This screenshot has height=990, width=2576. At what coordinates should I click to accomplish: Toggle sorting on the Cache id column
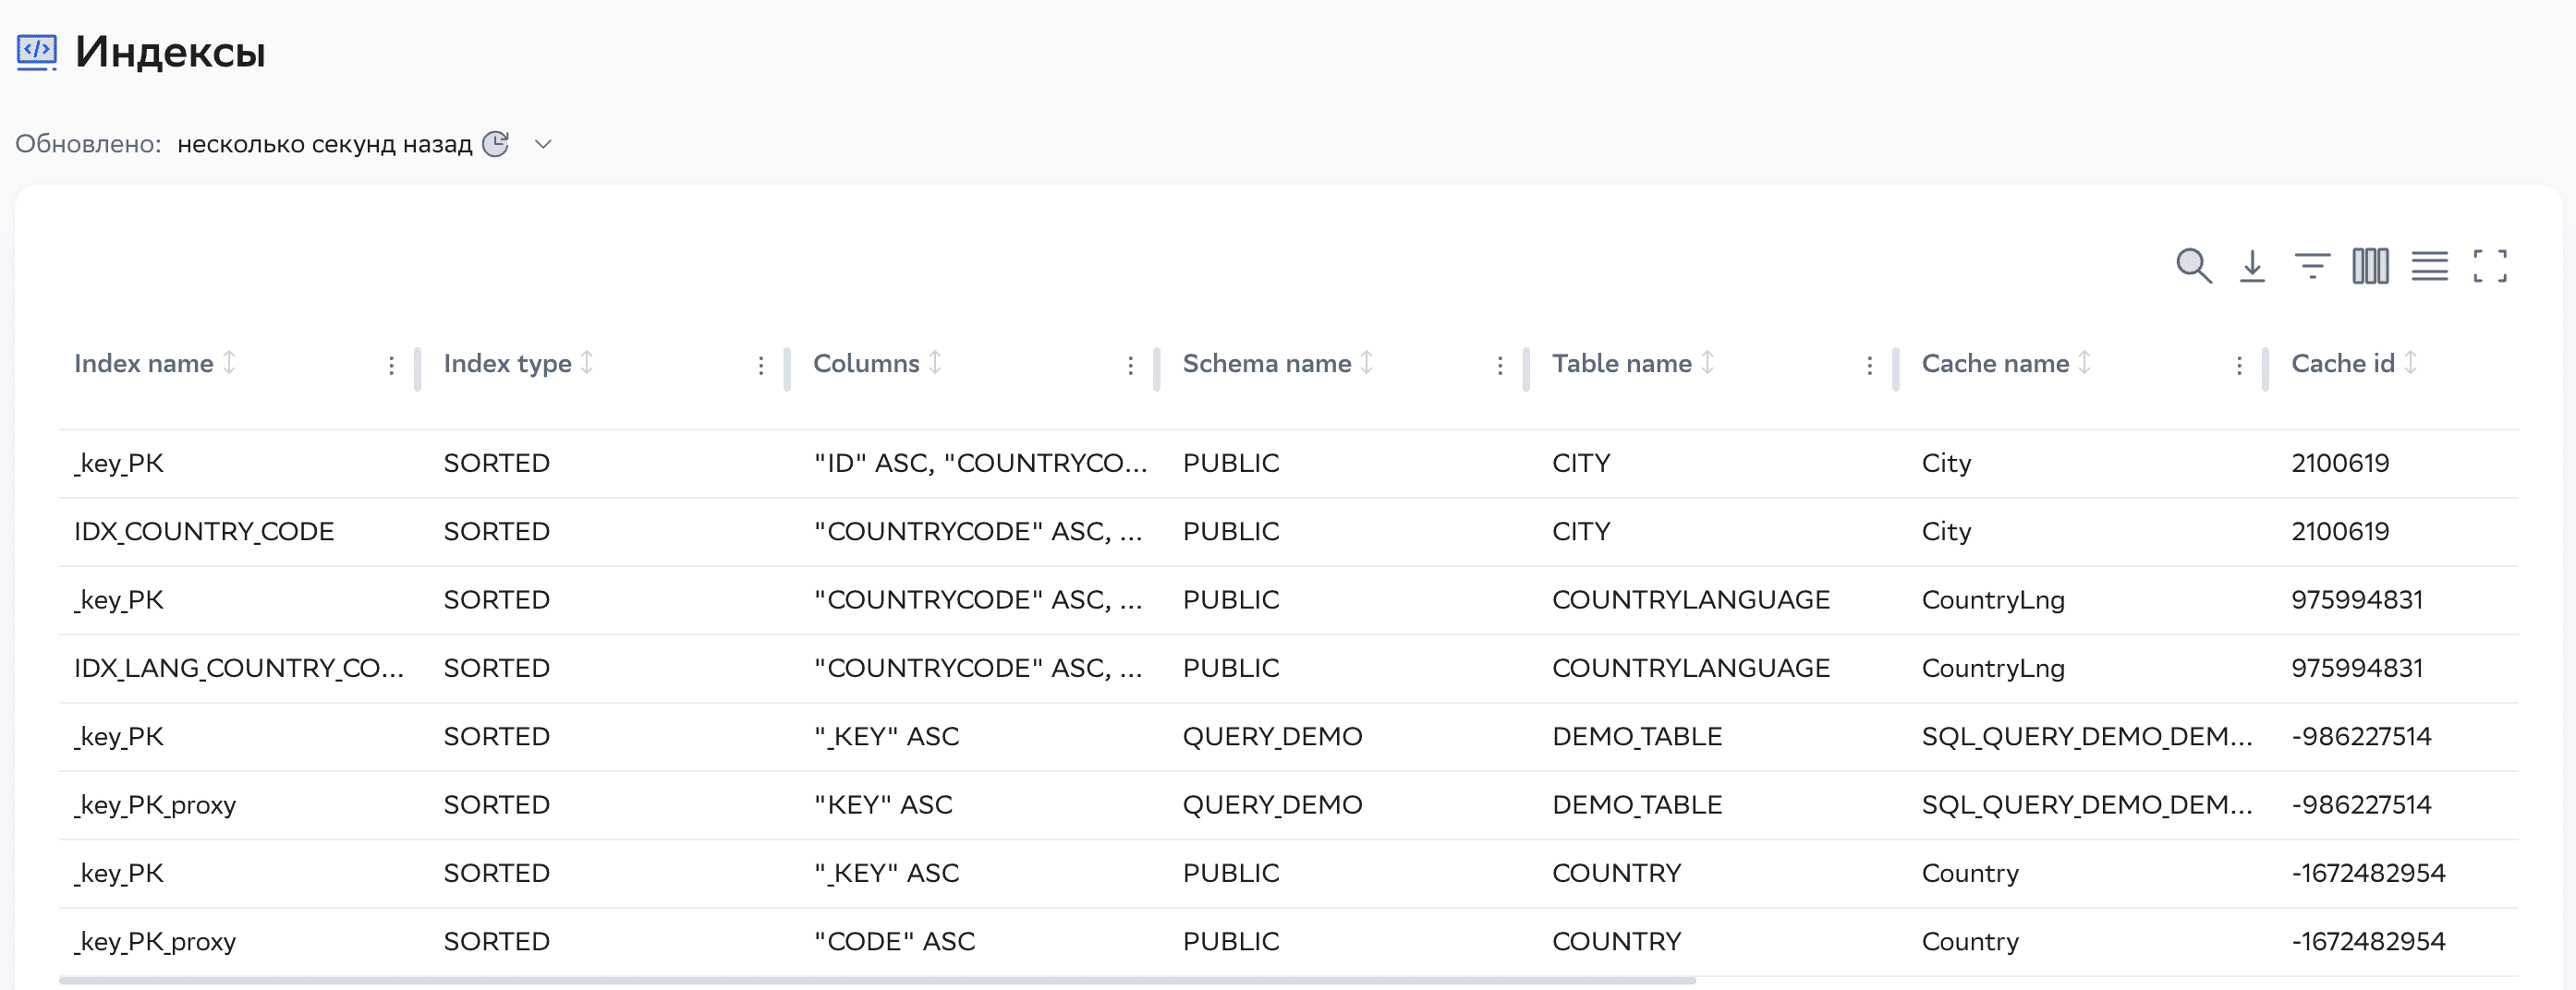[x=2412, y=363]
